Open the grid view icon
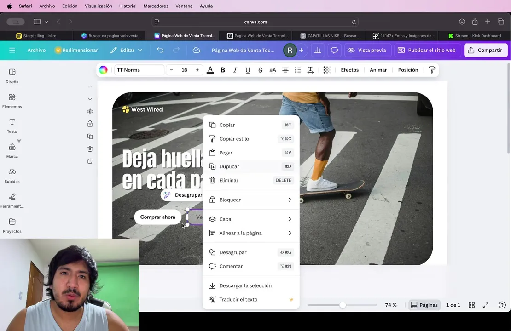Viewport: 511px width, 331px height. pyautogui.click(x=471, y=305)
